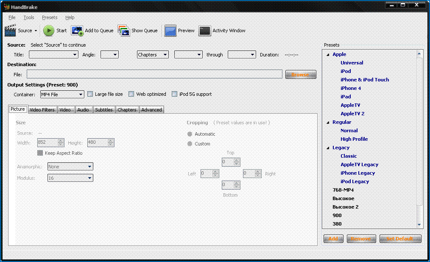Screen dimensions: 430x262
Task: Select the Universal preset
Action: point(352,63)
